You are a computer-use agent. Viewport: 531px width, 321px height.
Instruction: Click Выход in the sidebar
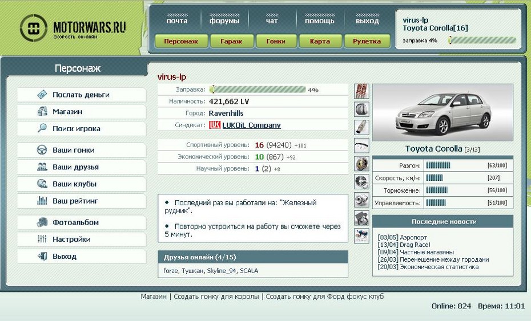coord(82,257)
